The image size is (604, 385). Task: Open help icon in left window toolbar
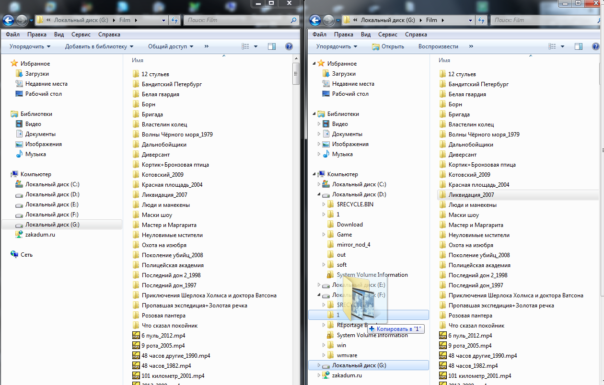289,46
